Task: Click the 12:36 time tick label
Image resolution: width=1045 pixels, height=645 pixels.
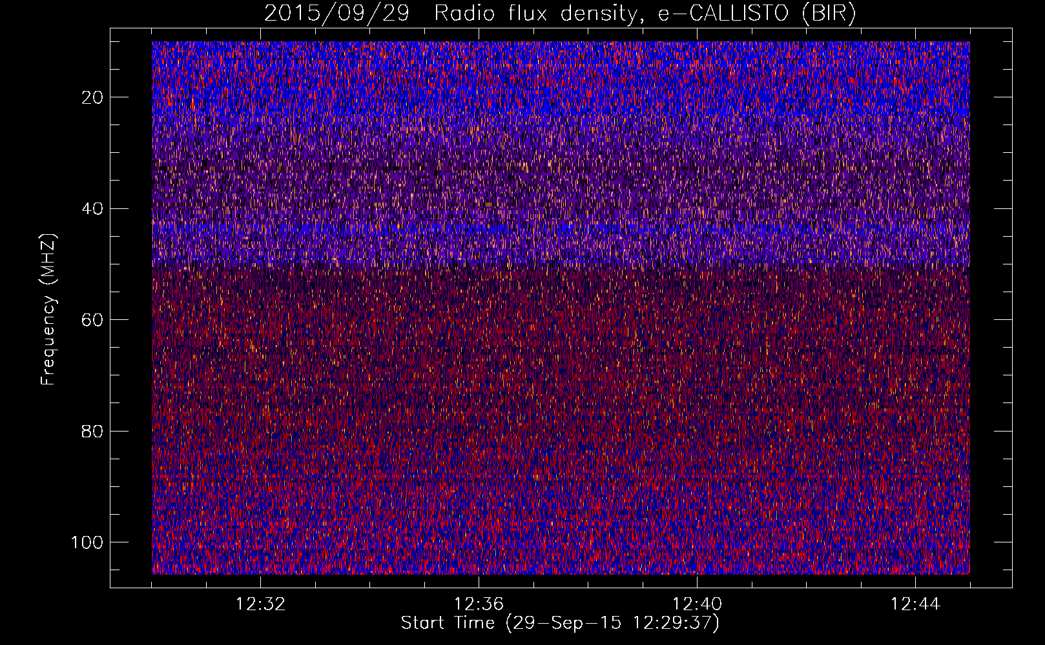Action: click(x=479, y=604)
